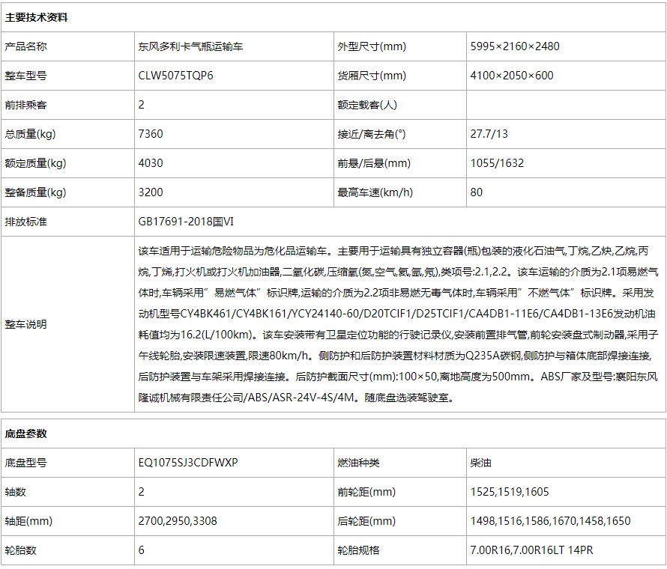The height and width of the screenshot is (569, 667).
Task: Select the 前悬/后悬(mm) label
Action: pos(374,163)
